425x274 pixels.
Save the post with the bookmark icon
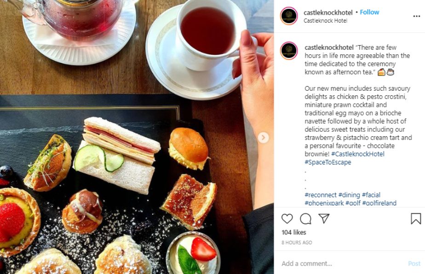pyautogui.click(x=416, y=219)
